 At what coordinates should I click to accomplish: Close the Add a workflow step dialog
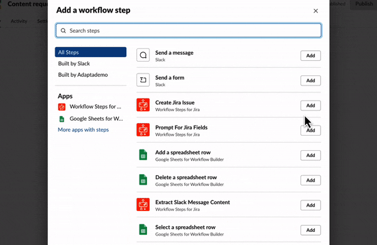point(315,11)
